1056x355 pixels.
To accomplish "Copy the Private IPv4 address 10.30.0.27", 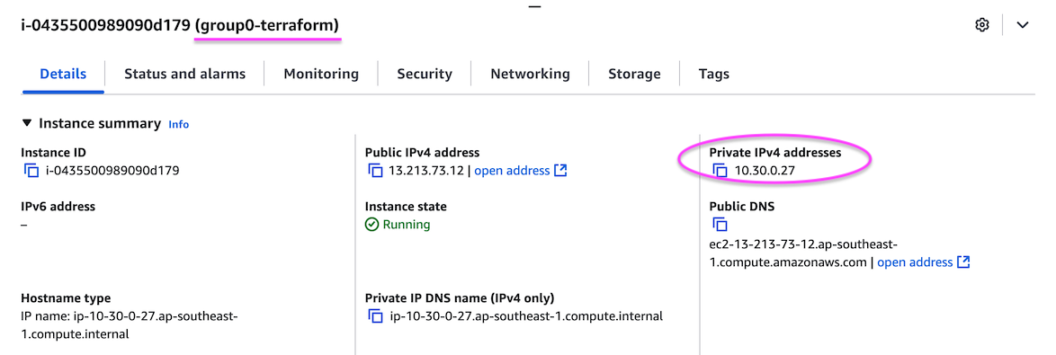I will (720, 171).
